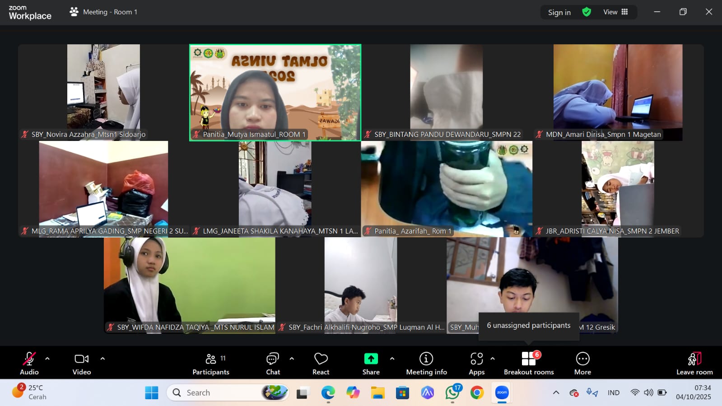The image size is (722, 406).
Task: Select Panitia_Mutya Ismaatul video tile
Action: tap(275, 93)
